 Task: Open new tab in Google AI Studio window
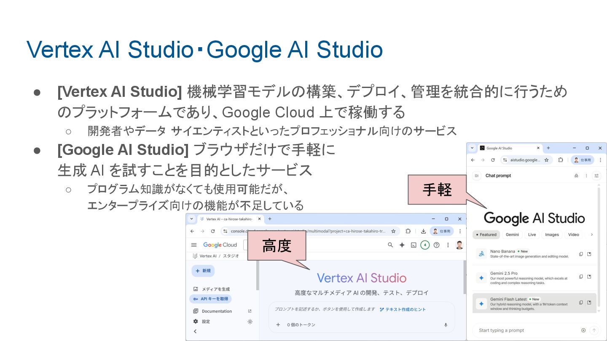tap(548, 148)
